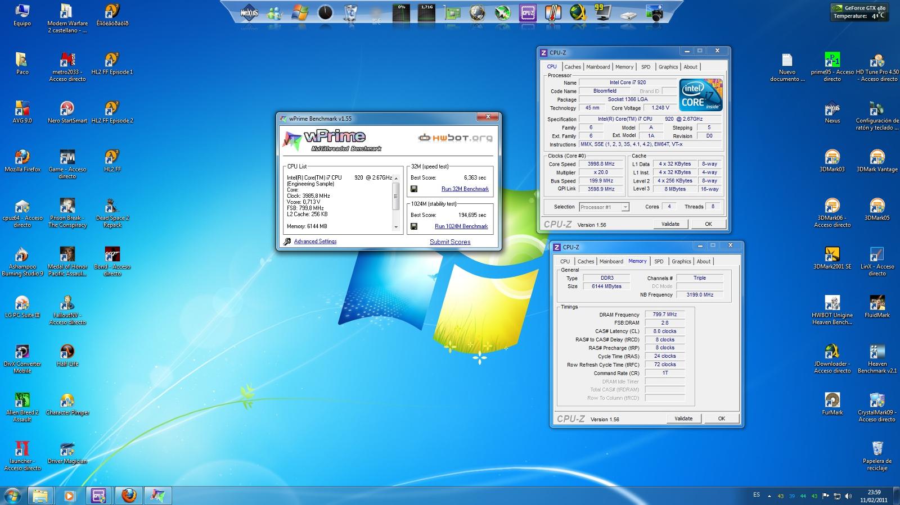Open the Half Life desktop icon
Viewport: 900px width, 505px height.
click(x=67, y=355)
